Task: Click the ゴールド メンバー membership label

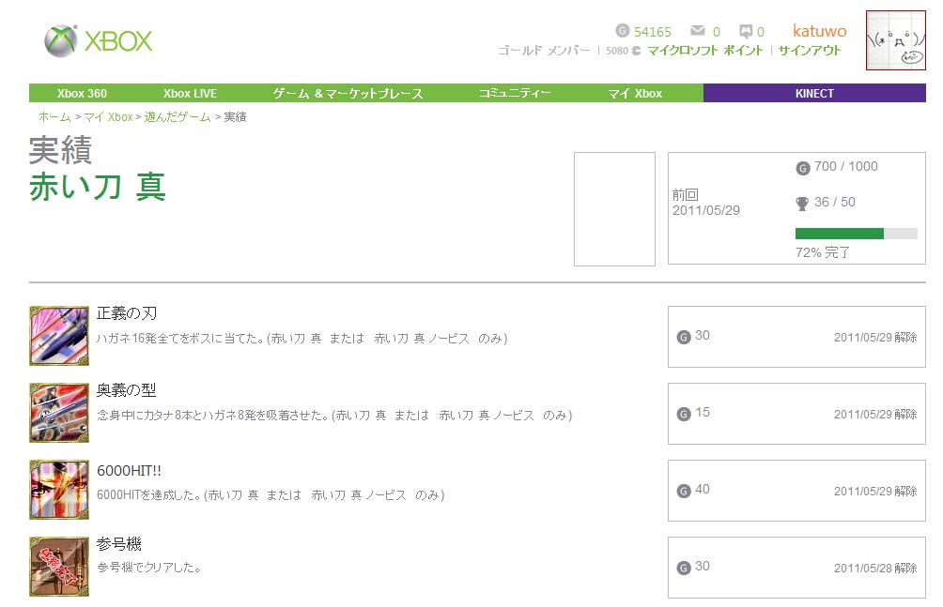Action: tap(544, 51)
